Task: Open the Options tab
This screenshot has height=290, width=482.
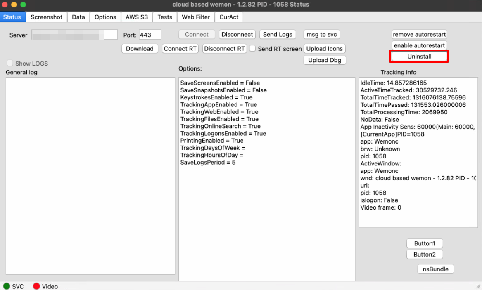Action: [x=105, y=17]
